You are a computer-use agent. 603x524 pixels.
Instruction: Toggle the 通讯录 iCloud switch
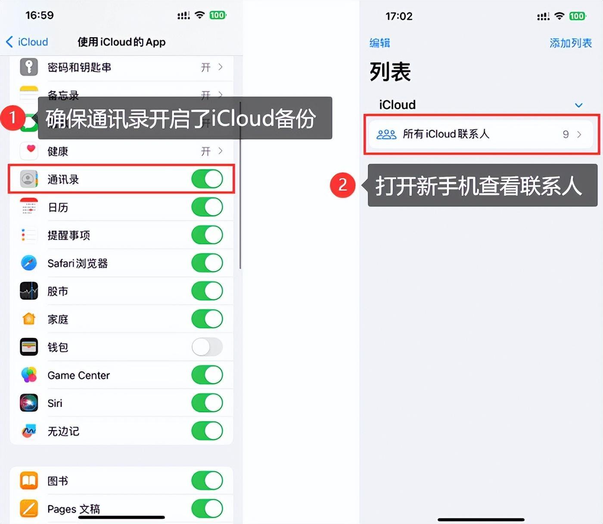point(207,179)
